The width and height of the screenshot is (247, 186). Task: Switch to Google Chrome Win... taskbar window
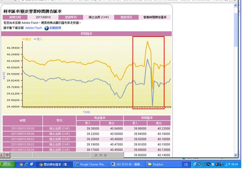point(91,164)
